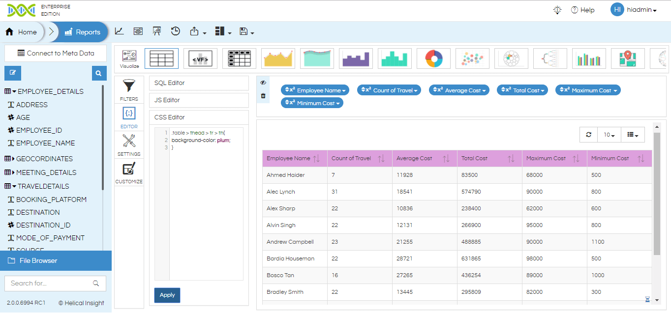Toggle sort on Employee Name column
671x314 pixels.
(x=316, y=159)
